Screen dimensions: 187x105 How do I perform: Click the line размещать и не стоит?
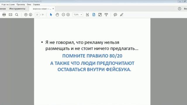(x=92, y=48)
